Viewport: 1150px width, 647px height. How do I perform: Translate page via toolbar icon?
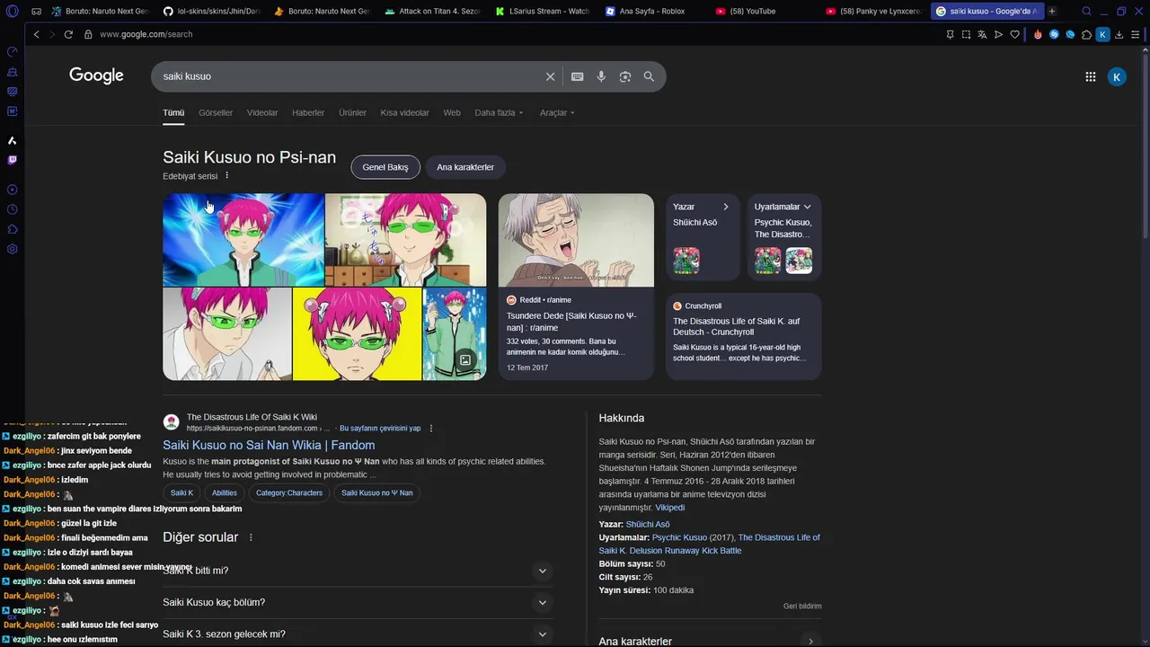982,34
